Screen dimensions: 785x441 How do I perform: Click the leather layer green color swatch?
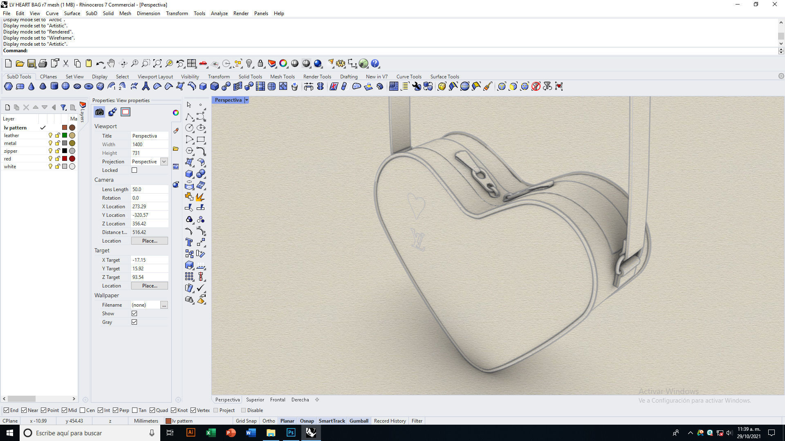coord(64,136)
